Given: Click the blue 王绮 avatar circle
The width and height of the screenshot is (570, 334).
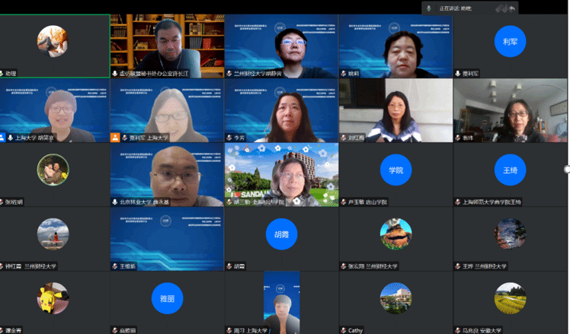Looking at the screenshot, I should [x=510, y=170].
